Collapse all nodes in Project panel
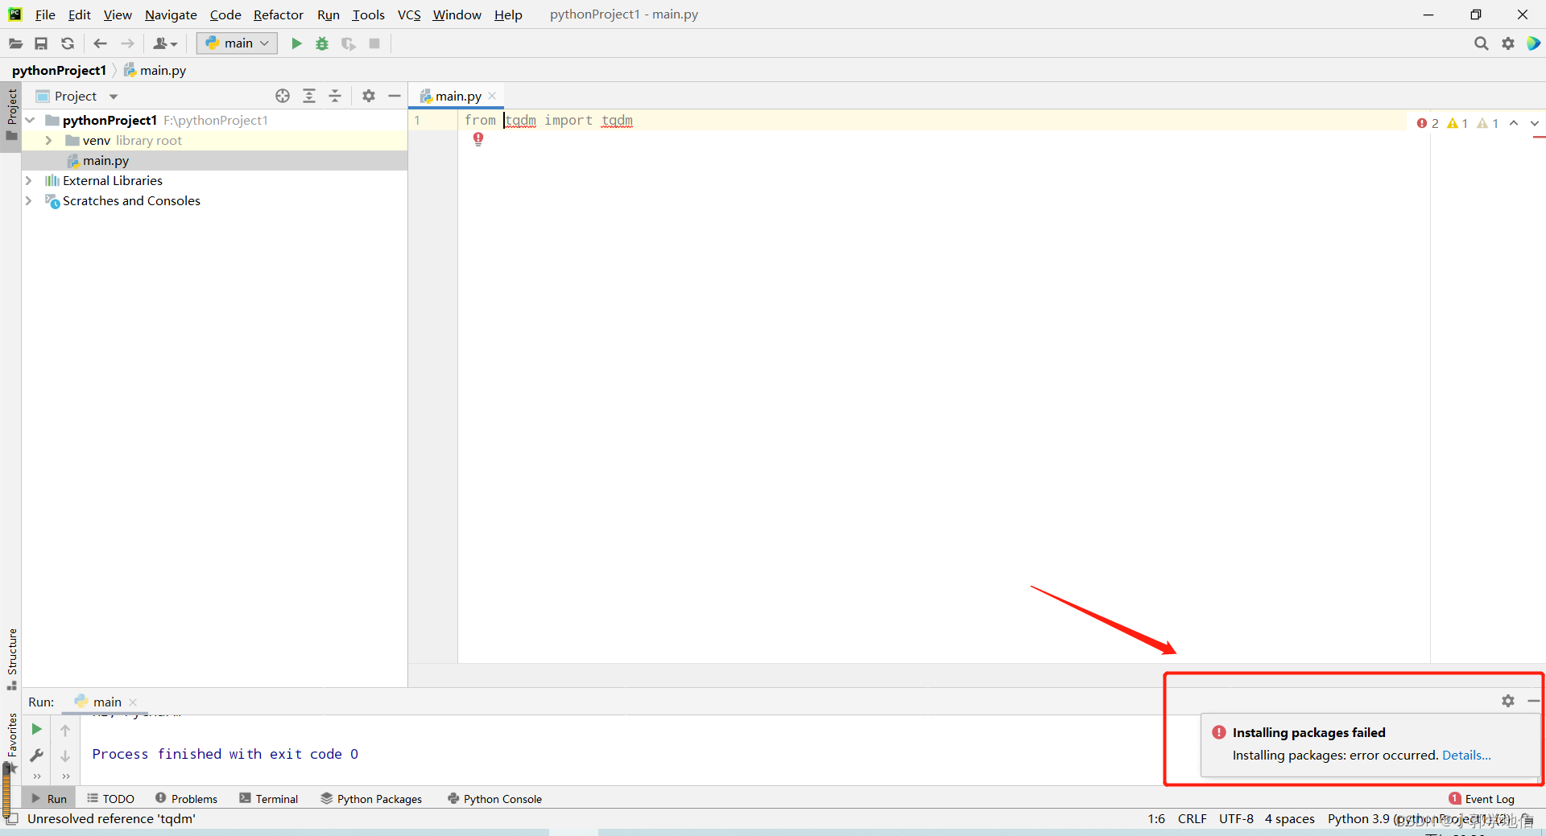Viewport: 1546px width, 836px height. [x=335, y=96]
